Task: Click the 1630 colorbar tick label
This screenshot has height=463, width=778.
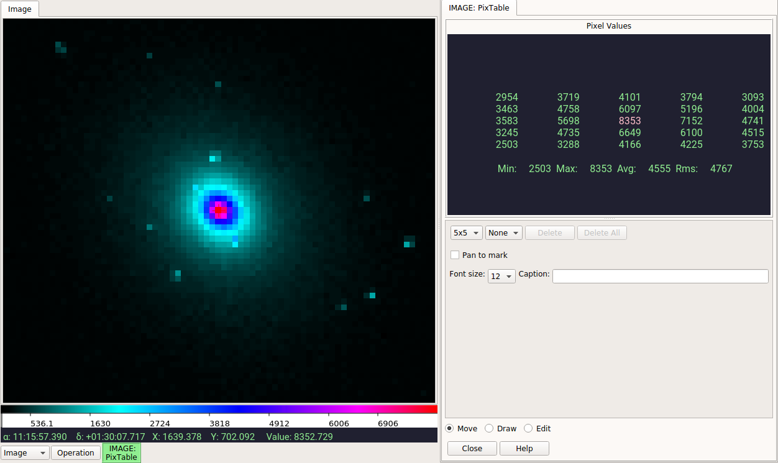Action: coord(101,423)
